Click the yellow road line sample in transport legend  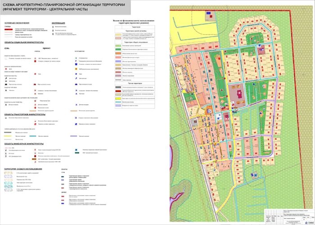pyautogui.click(x=8, y=136)
